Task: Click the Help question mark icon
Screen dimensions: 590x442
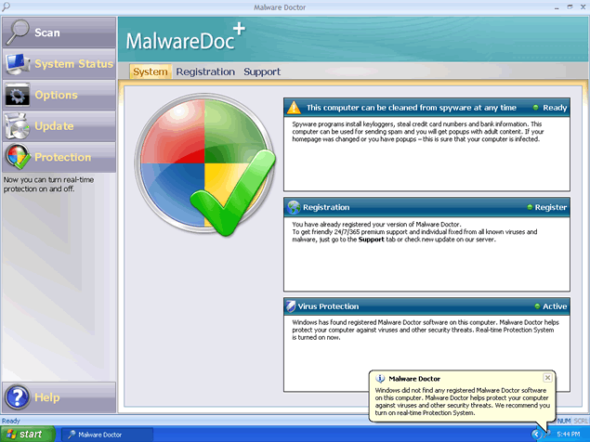Action: 18,398
